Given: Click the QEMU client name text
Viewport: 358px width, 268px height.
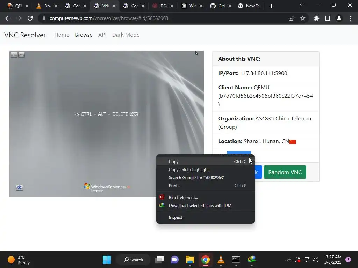Looking at the screenshot, I should (x=266, y=96).
